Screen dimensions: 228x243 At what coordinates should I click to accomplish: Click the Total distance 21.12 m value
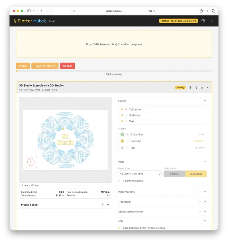coord(60,196)
